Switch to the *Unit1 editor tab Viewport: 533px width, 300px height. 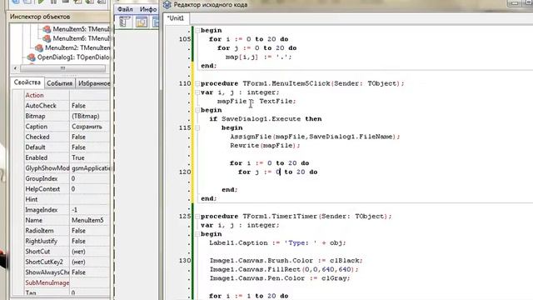(x=176, y=18)
